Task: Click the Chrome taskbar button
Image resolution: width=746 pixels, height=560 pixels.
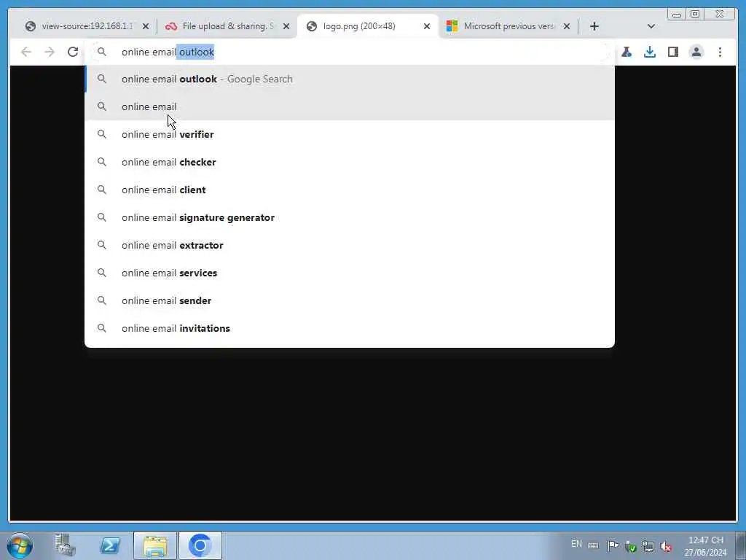Action: click(200, 545)
